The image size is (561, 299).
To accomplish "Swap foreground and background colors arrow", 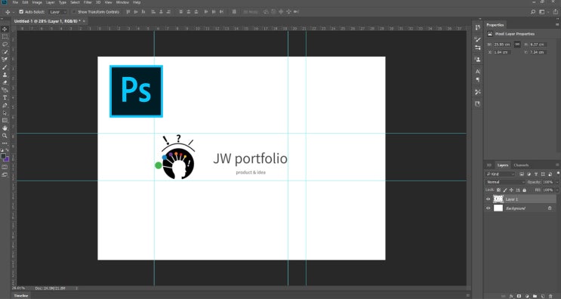I will click(x=7, y=149).
